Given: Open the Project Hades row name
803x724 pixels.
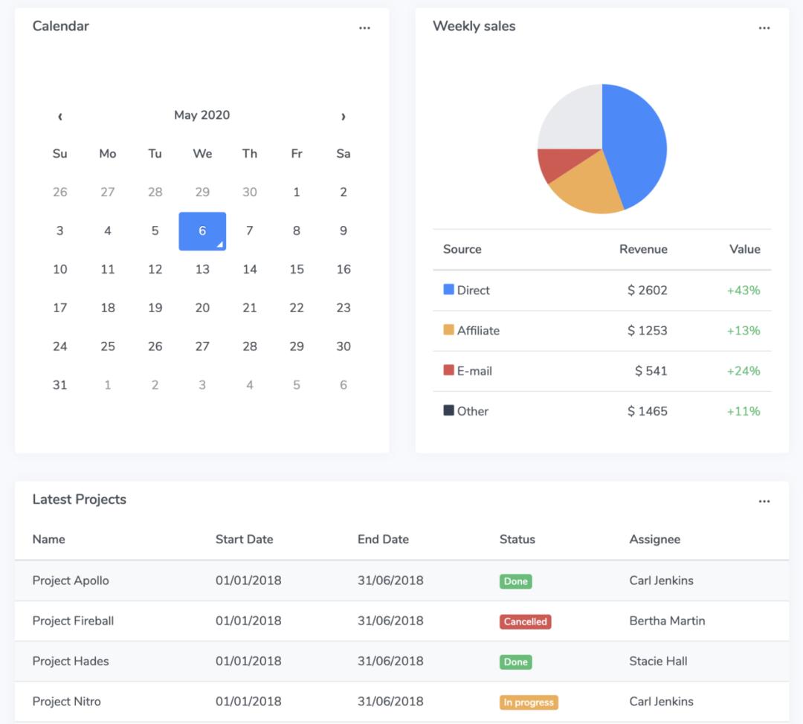Looking at the screenshot, I should coord(71,661).
